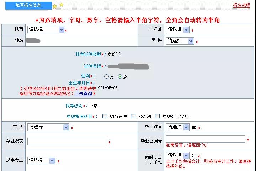The image size is (256, 171).
Task: Click the 如果没有，请填四个0 hint text
Action: 186,145
